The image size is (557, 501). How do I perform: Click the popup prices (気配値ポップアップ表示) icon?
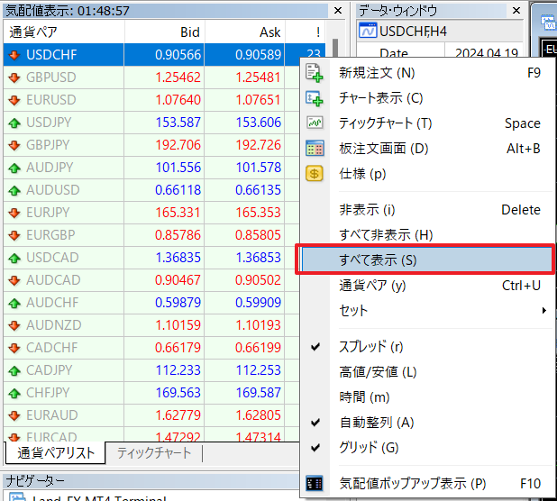(x=315, y=483)
